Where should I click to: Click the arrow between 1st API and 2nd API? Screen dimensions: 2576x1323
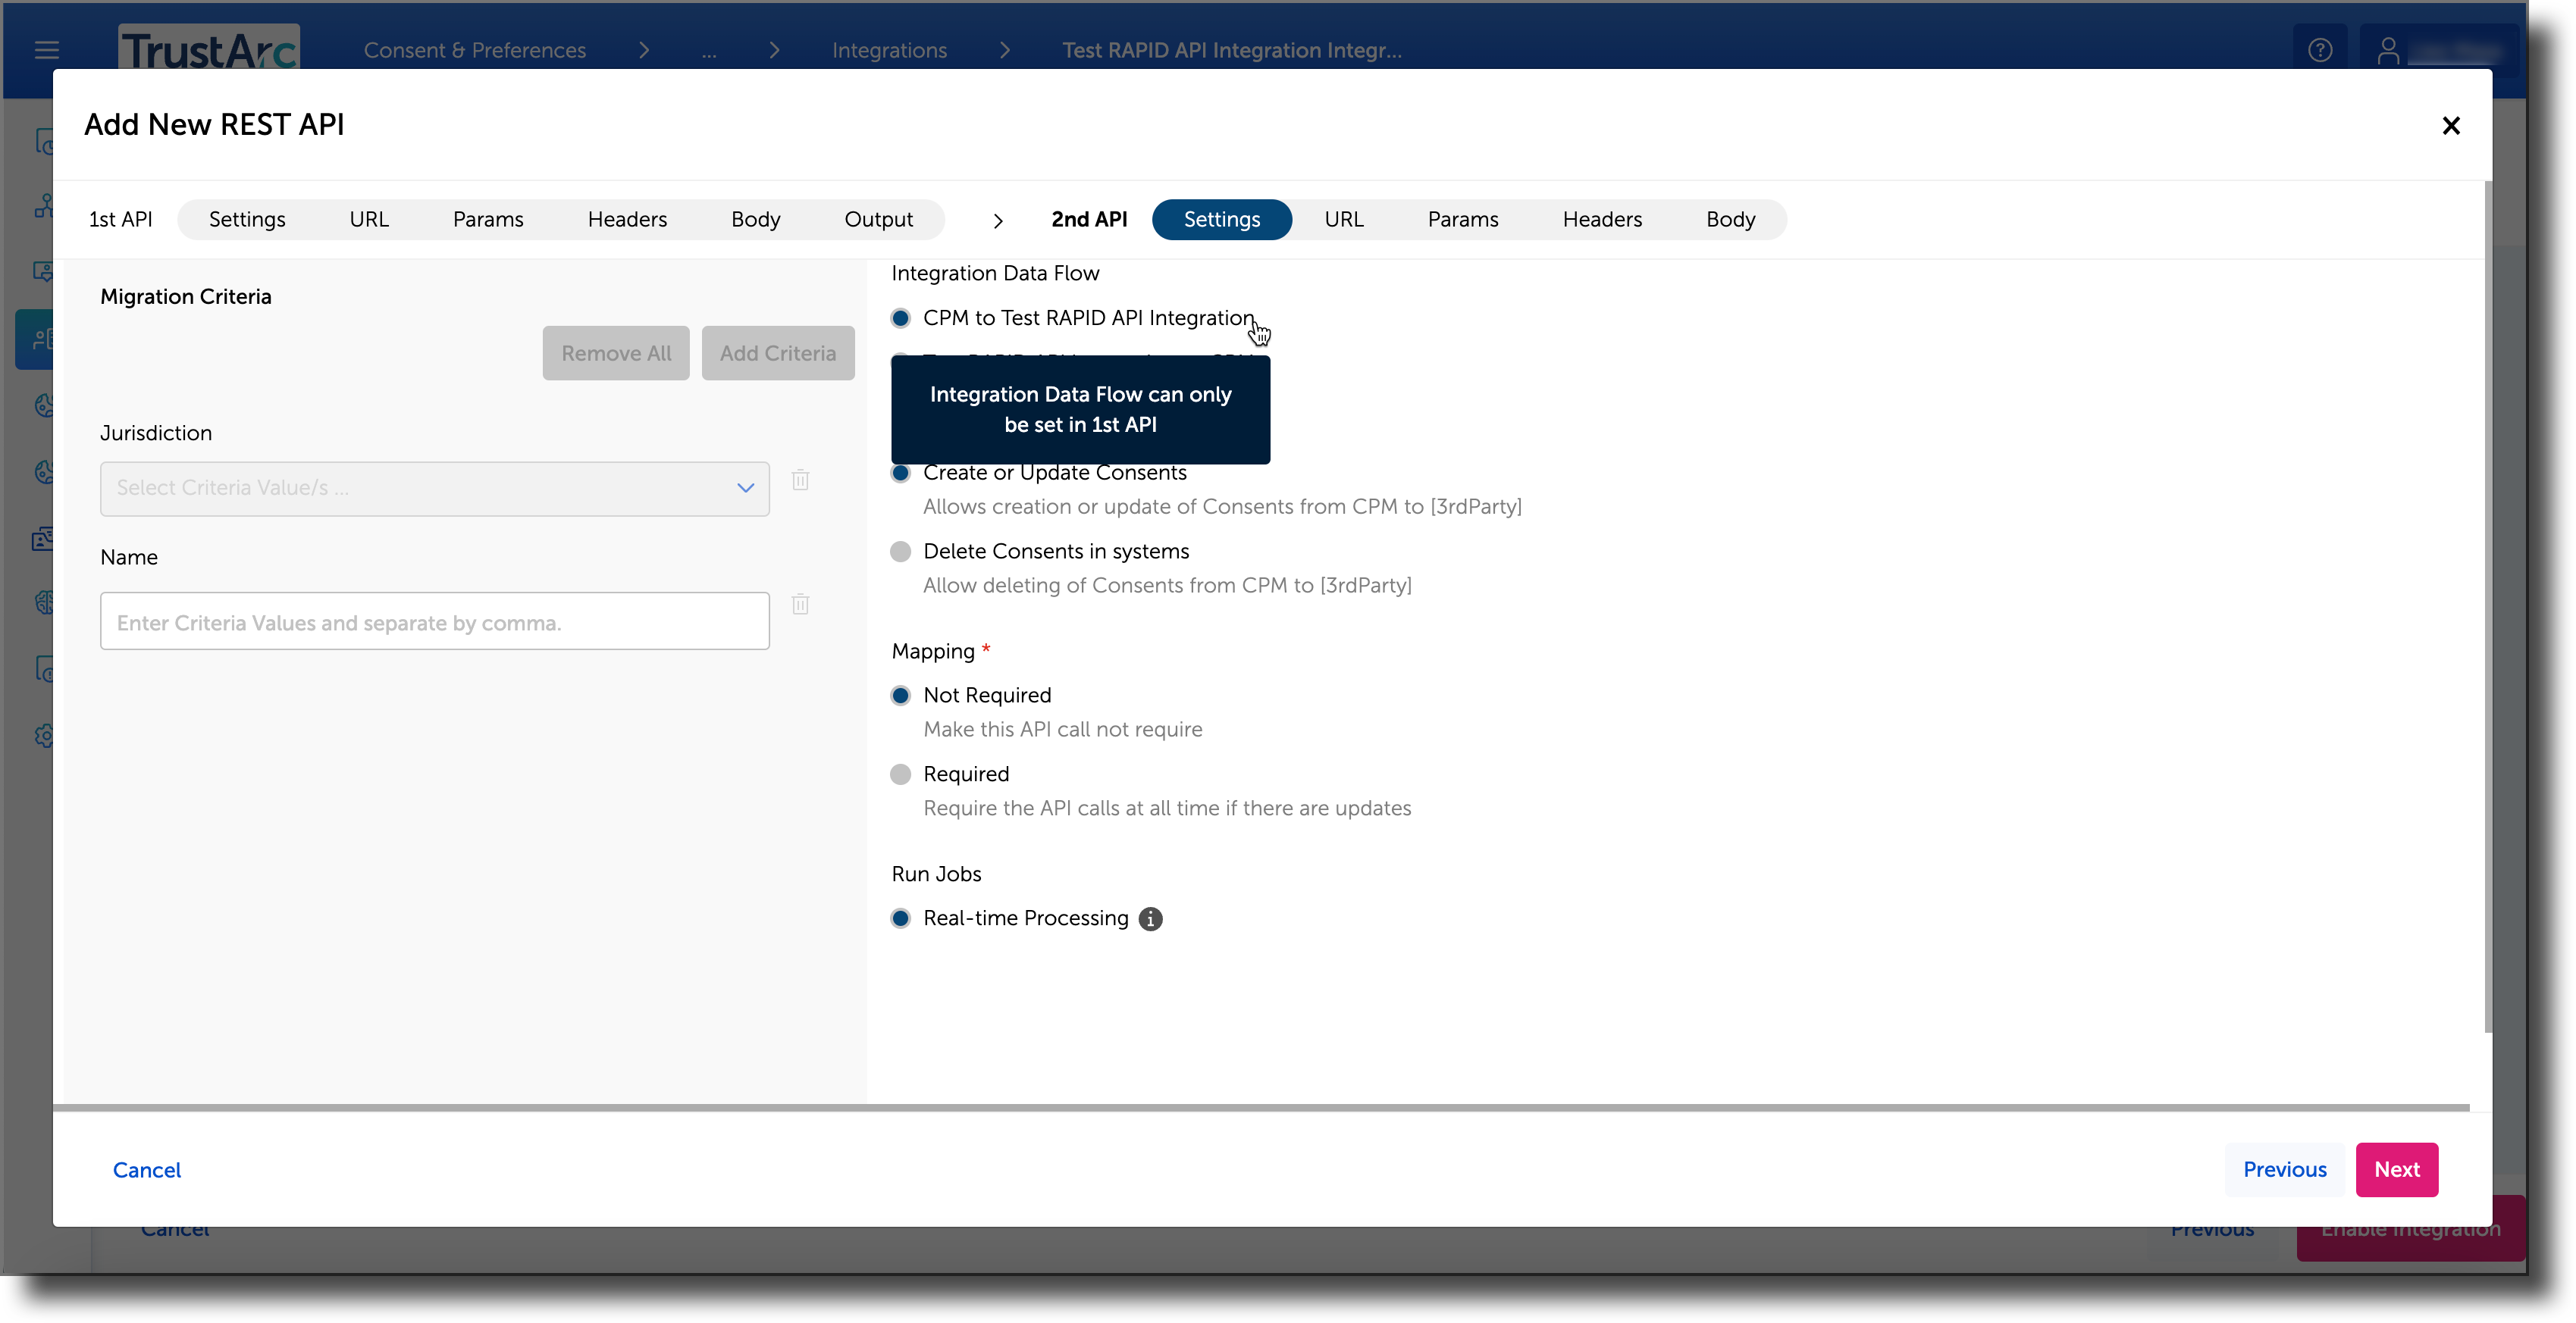coord(997,220)
